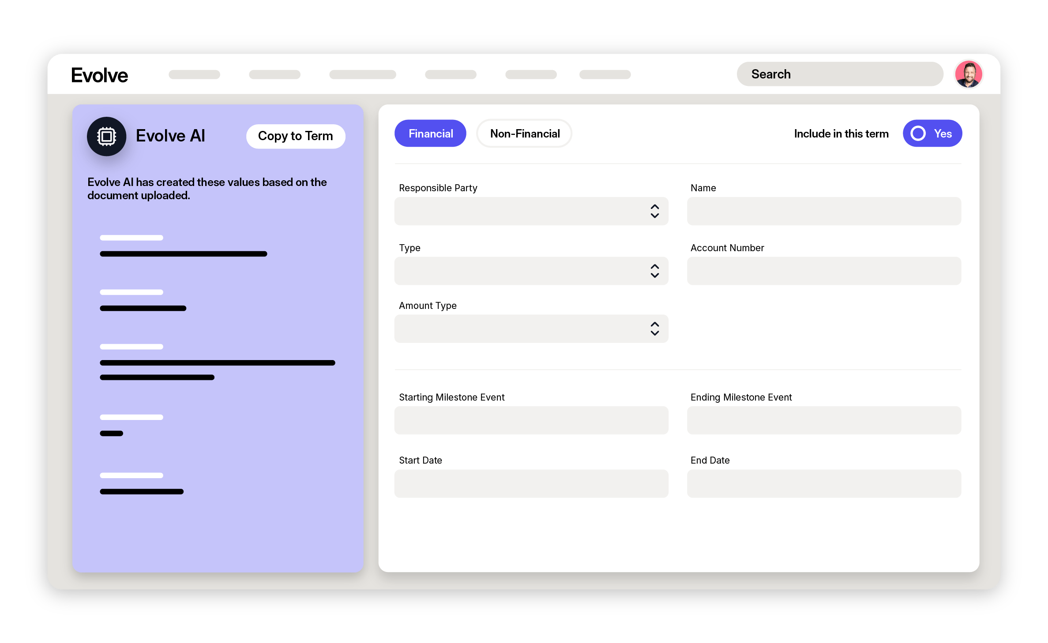The height and width of the screenshot is (643, 1048).
Task: Click the Evolve logo
Action: coord(99,74)
